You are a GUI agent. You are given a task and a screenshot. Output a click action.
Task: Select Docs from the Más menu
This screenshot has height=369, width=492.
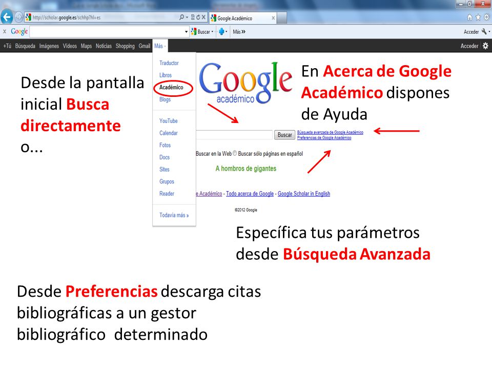pyautogui.click(x=165, y=157)
